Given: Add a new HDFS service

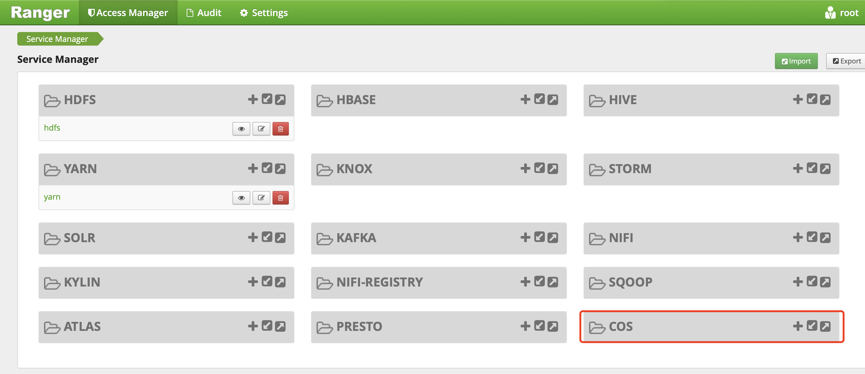Looking at the screenshot, I should click(x=252, y=100).
